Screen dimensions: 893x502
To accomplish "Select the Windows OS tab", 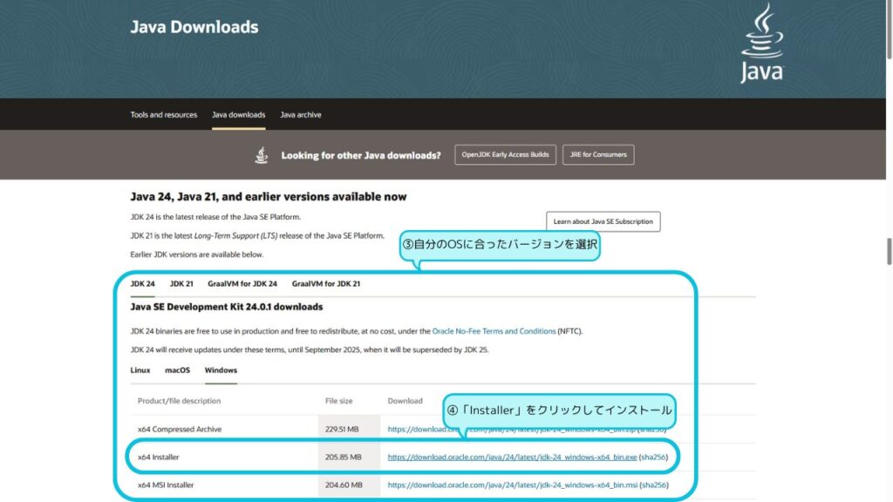I will click(x=221, y=370).
